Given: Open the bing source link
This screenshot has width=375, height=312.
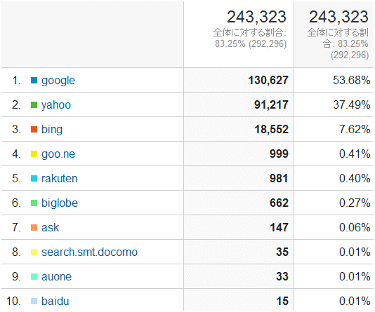Looking at the screenshot, I should point(52,130).
